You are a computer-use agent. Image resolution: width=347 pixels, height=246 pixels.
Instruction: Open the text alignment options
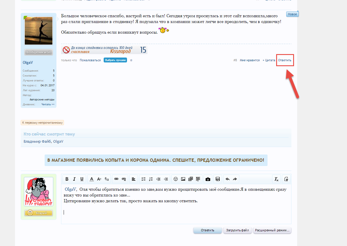pos(134,179)
